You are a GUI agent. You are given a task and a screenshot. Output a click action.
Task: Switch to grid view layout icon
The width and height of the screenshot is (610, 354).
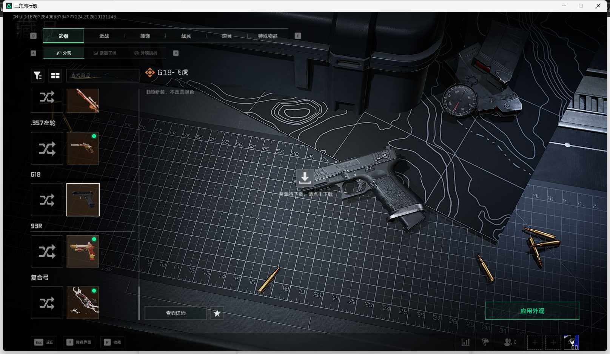[55, 76]
